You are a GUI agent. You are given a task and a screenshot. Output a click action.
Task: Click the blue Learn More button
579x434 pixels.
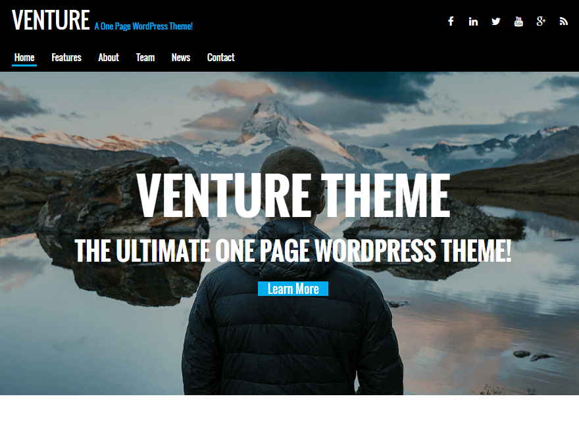pos(293,289)
